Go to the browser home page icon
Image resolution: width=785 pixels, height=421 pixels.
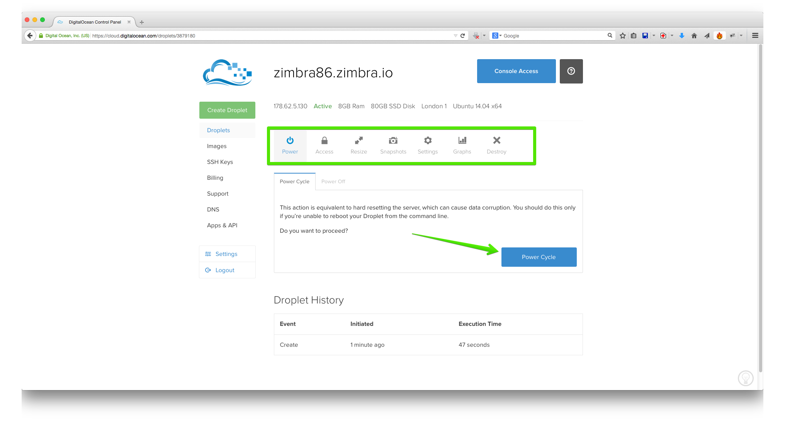point(694,36)
